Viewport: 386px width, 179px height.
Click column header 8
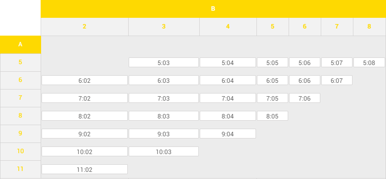point(369,27)
